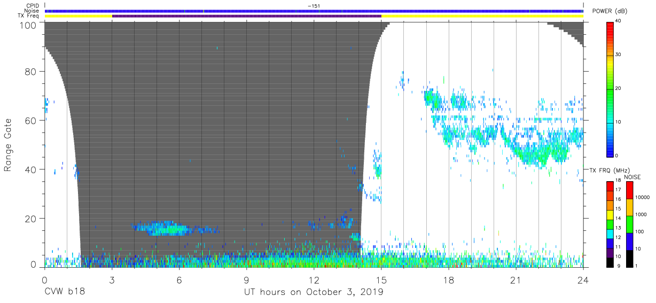The image size is (656, 303).
Task: Click the x-axis tick label '9'
Action: coord(246,280)
